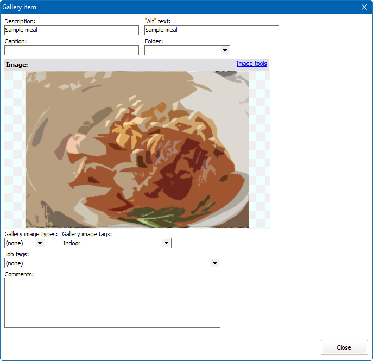Click the "Folder:" label
Viewport: 373px width, 361px height.
click(154, 41)
